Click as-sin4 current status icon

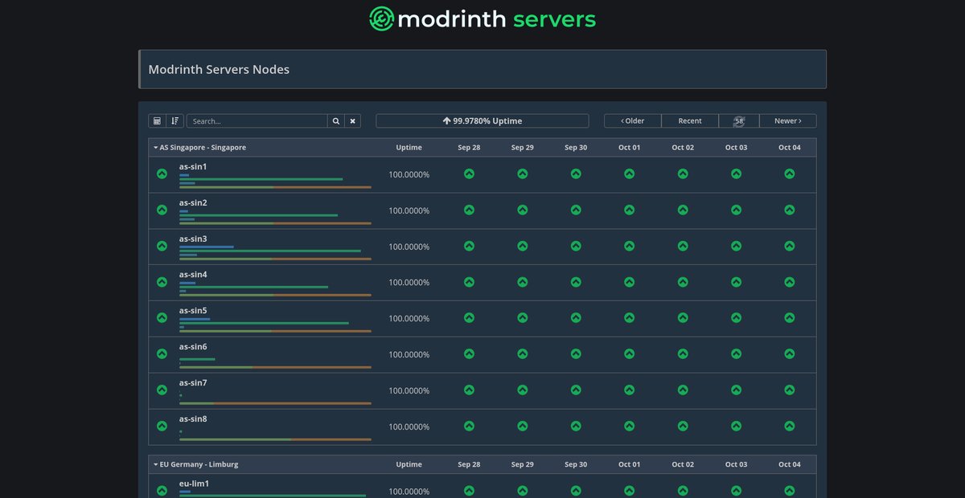(x=162, y=282)
